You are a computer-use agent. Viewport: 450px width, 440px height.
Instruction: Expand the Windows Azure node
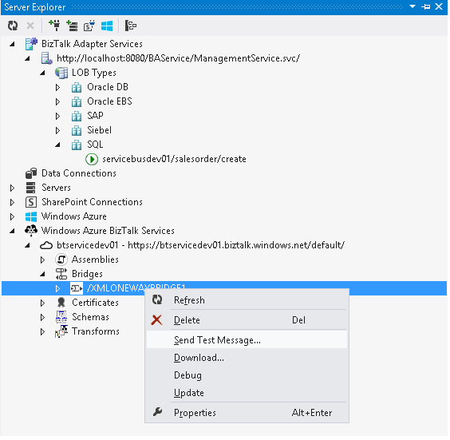pyautogui.click(x=12, y=217)
